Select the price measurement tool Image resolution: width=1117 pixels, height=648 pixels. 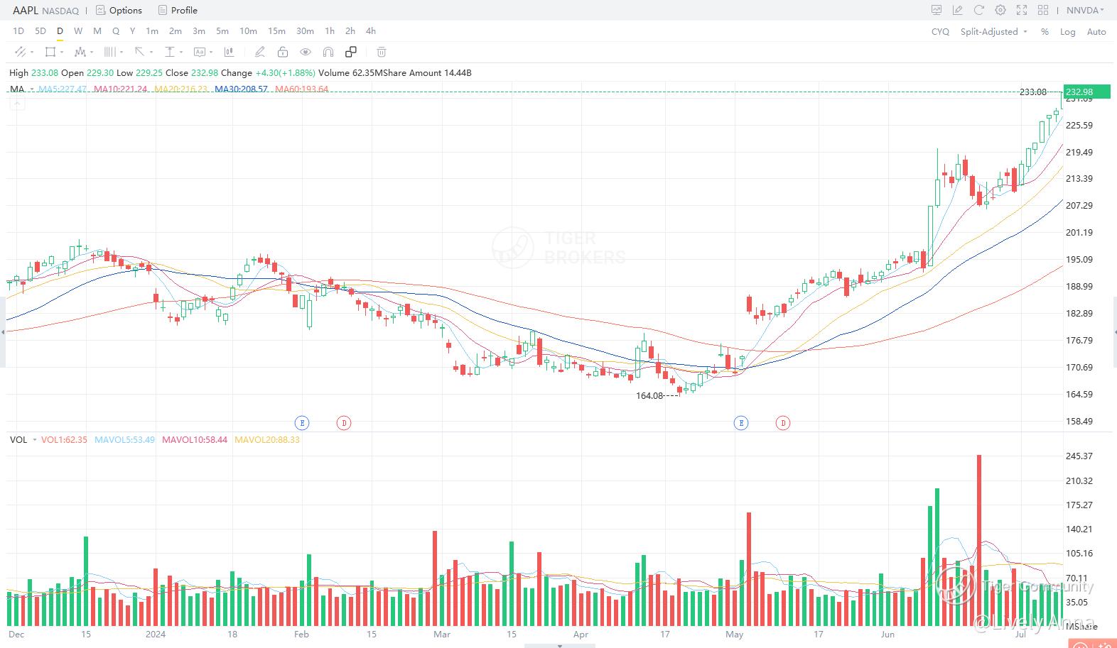click(170, 52)
